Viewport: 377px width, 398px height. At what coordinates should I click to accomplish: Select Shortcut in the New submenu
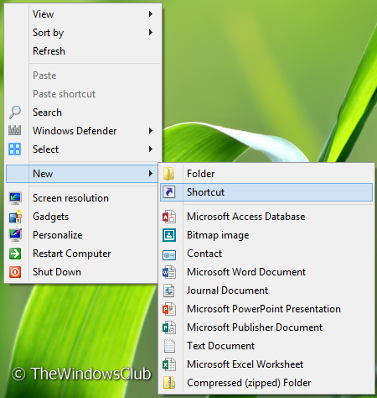pos(266,192)
